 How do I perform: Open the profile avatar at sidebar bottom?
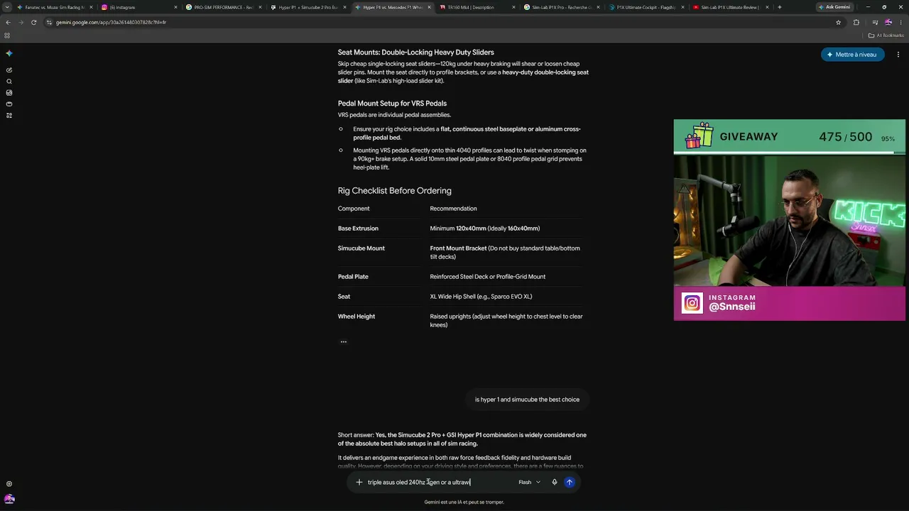click(x=9, y=499)
